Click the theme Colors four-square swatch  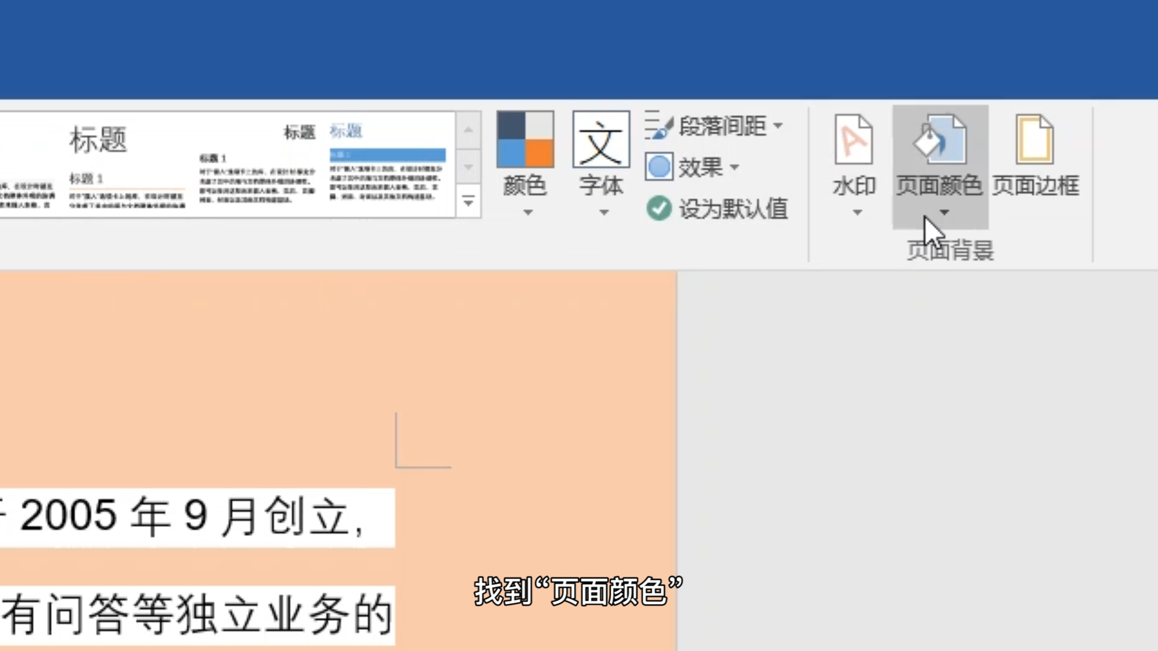point(524,140)
